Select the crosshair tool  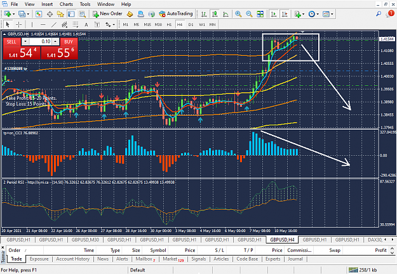tap(18, 24)
